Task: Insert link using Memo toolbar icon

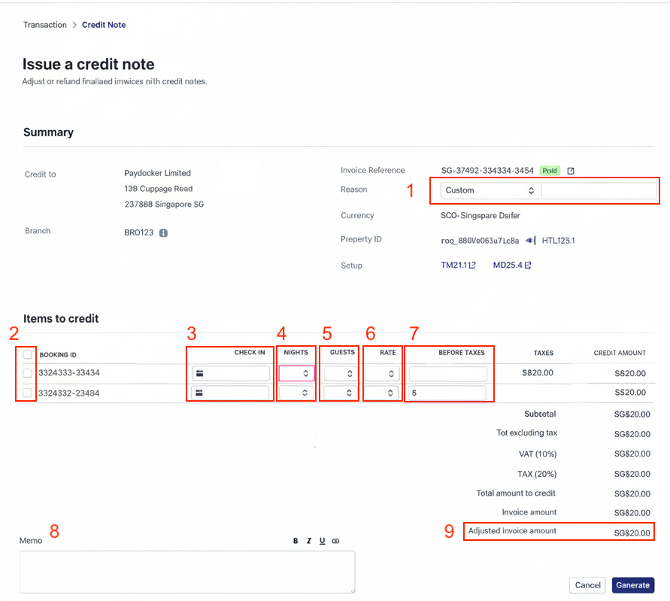Action: [336, 541]
